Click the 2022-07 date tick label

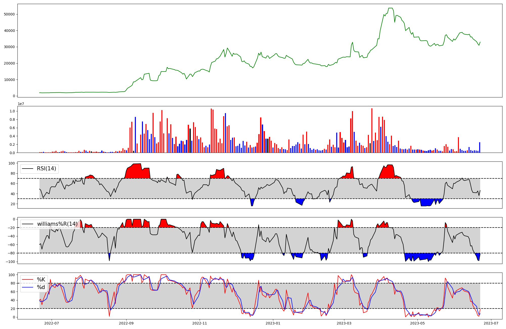[x=52, y=323]
